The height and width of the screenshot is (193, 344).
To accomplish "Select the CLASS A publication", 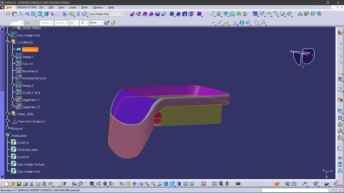I will (23, 143).
